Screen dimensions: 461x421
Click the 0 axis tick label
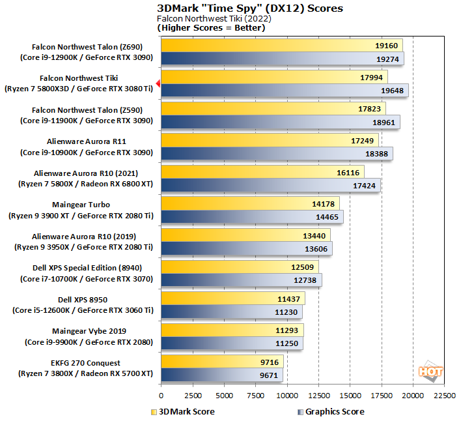pyautogui.click(x=161, y=396)
